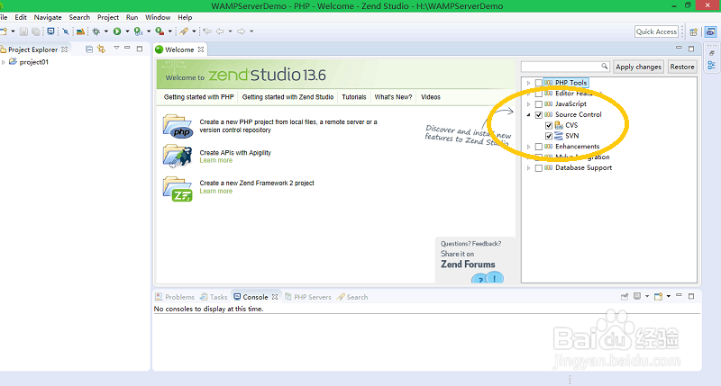
Task: Click Learn more under Apigility
Action: (215, 160)
